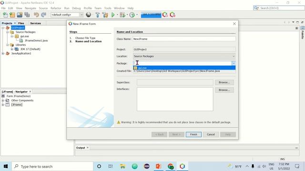Click the first garbage-collection profiler icon
Image resolution: width=305 pixels, height=171 pixels.
(x=165, y=15)
